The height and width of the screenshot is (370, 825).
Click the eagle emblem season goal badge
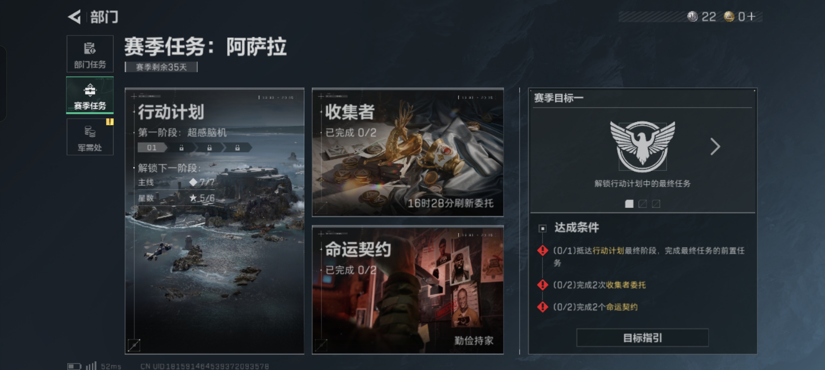pyautogui.click(x=642, y=146)
